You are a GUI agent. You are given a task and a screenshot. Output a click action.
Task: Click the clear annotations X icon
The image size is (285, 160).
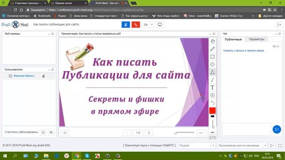click(x=212, y=95)
